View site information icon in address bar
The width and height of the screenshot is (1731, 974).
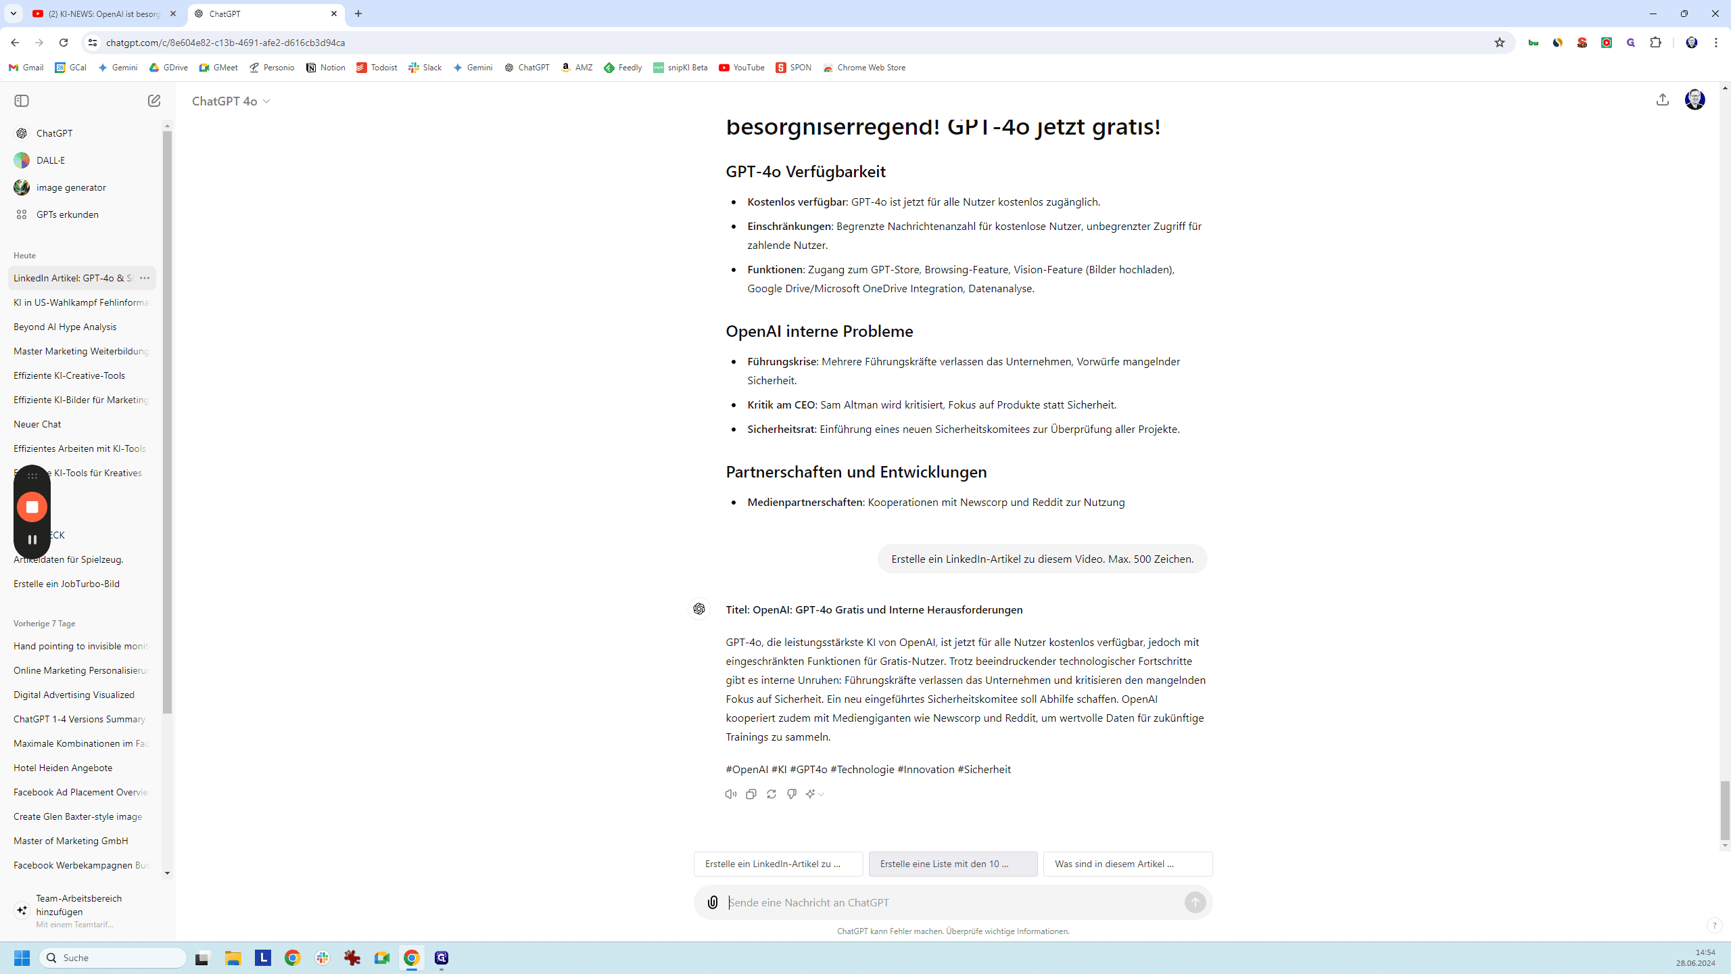93,43
